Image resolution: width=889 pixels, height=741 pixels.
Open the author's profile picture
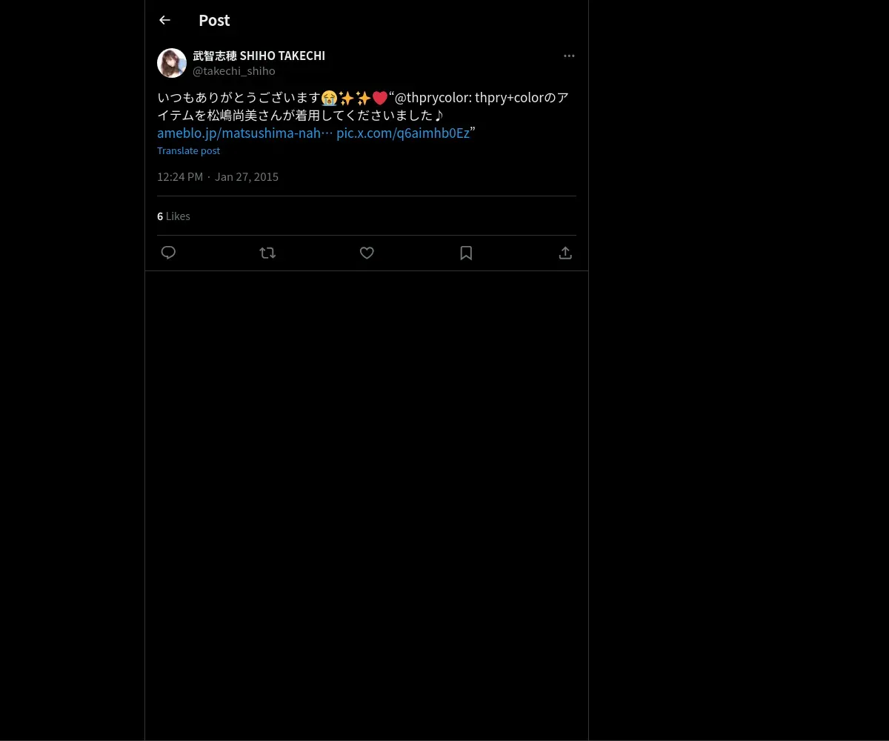coord(172,63)
